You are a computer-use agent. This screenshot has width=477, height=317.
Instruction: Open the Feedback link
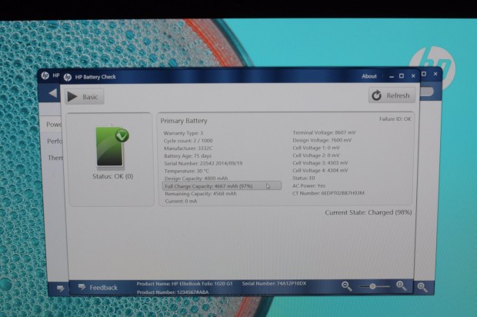(103, 287)
